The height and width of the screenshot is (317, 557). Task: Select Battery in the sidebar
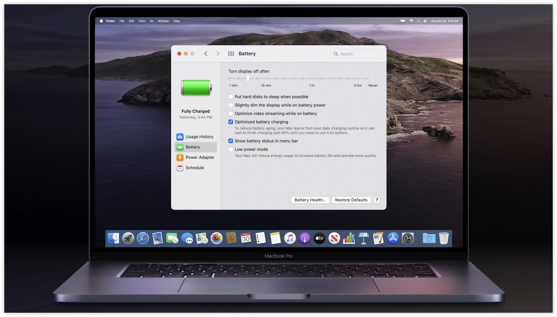[x=195, y=147]
